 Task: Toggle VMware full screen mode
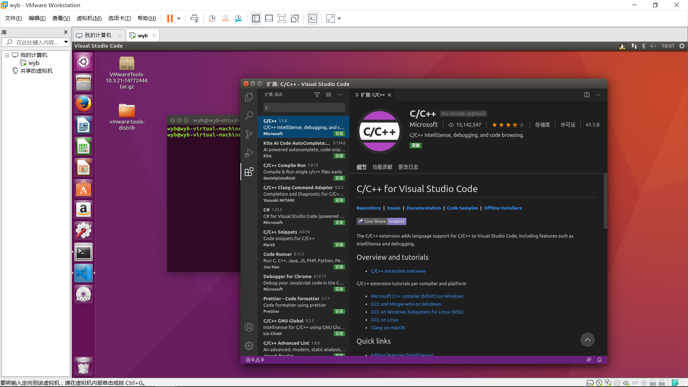pos(282,19)
